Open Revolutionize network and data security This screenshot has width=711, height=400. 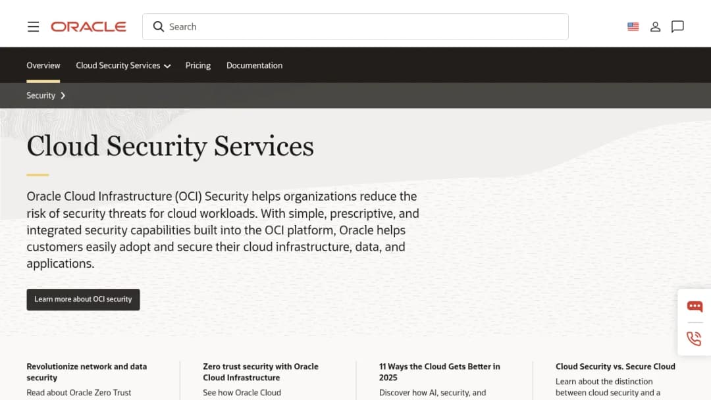click(87, 372)
